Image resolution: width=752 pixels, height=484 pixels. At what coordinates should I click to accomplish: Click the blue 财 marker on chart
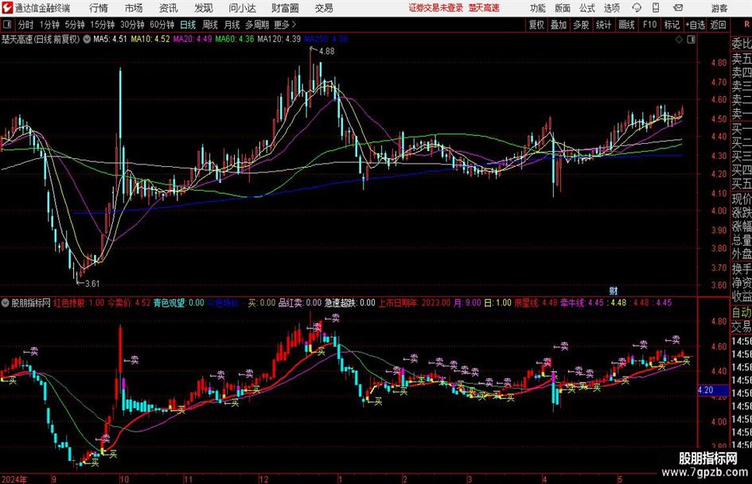[614, 290]
